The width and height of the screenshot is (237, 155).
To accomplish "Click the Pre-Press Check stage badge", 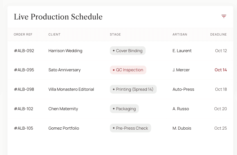I will tap(130, 128).
